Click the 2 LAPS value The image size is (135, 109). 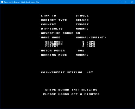[89, 46]
